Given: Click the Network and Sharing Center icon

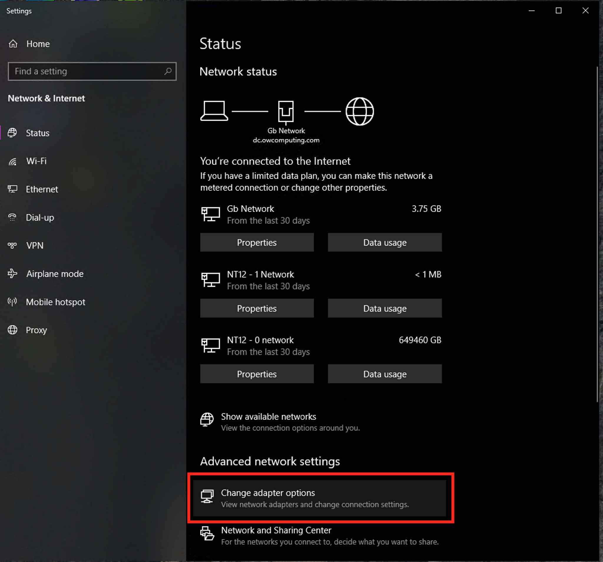Looking at the screenshot, I should click(207, 533).
